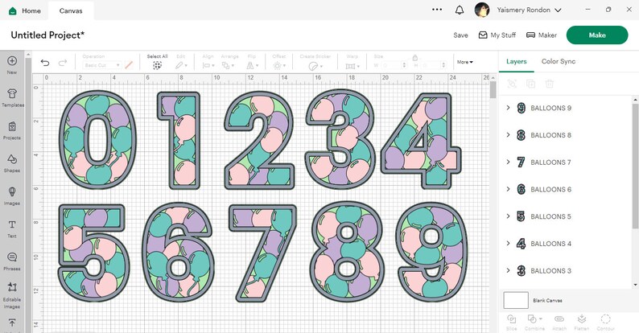Screen dimensions: 639x333
Task: Click the Attach tool
Action: click(x=559, y=322)
